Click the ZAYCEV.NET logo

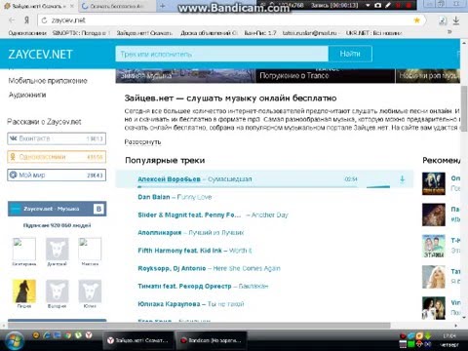(40, 55)
